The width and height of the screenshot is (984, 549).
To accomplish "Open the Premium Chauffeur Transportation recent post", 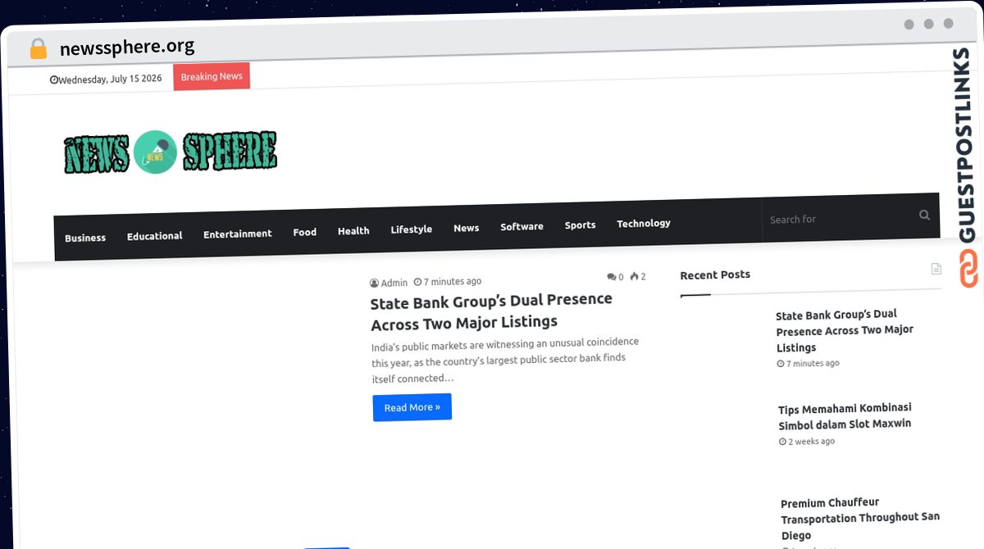I will (x=860, y=518).
